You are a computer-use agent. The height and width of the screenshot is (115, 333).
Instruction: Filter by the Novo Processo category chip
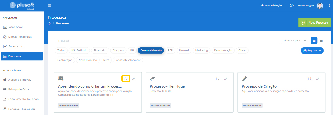tap(88, 60)
